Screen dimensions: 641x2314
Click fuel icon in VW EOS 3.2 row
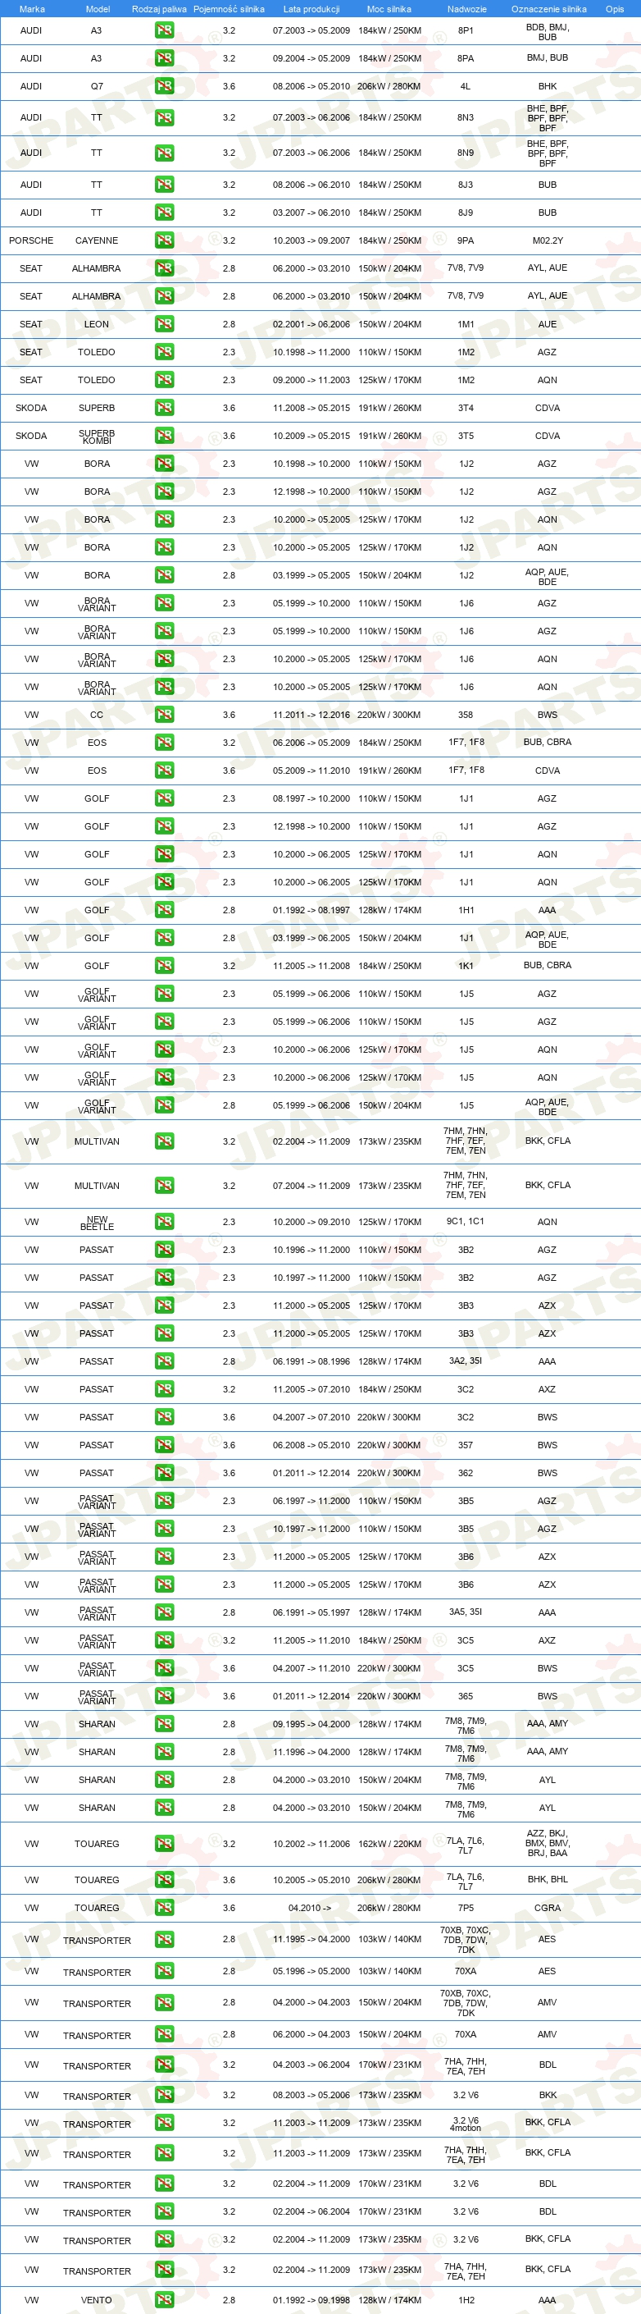click(164, 742)
